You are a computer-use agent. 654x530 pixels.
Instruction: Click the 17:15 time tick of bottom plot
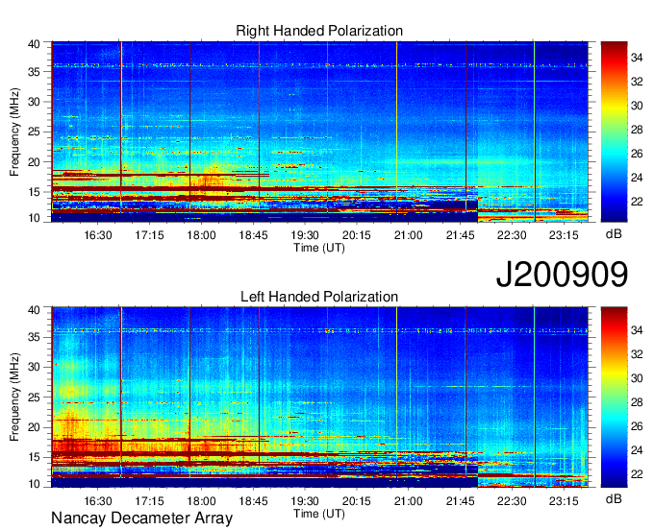tap(149, 501)
